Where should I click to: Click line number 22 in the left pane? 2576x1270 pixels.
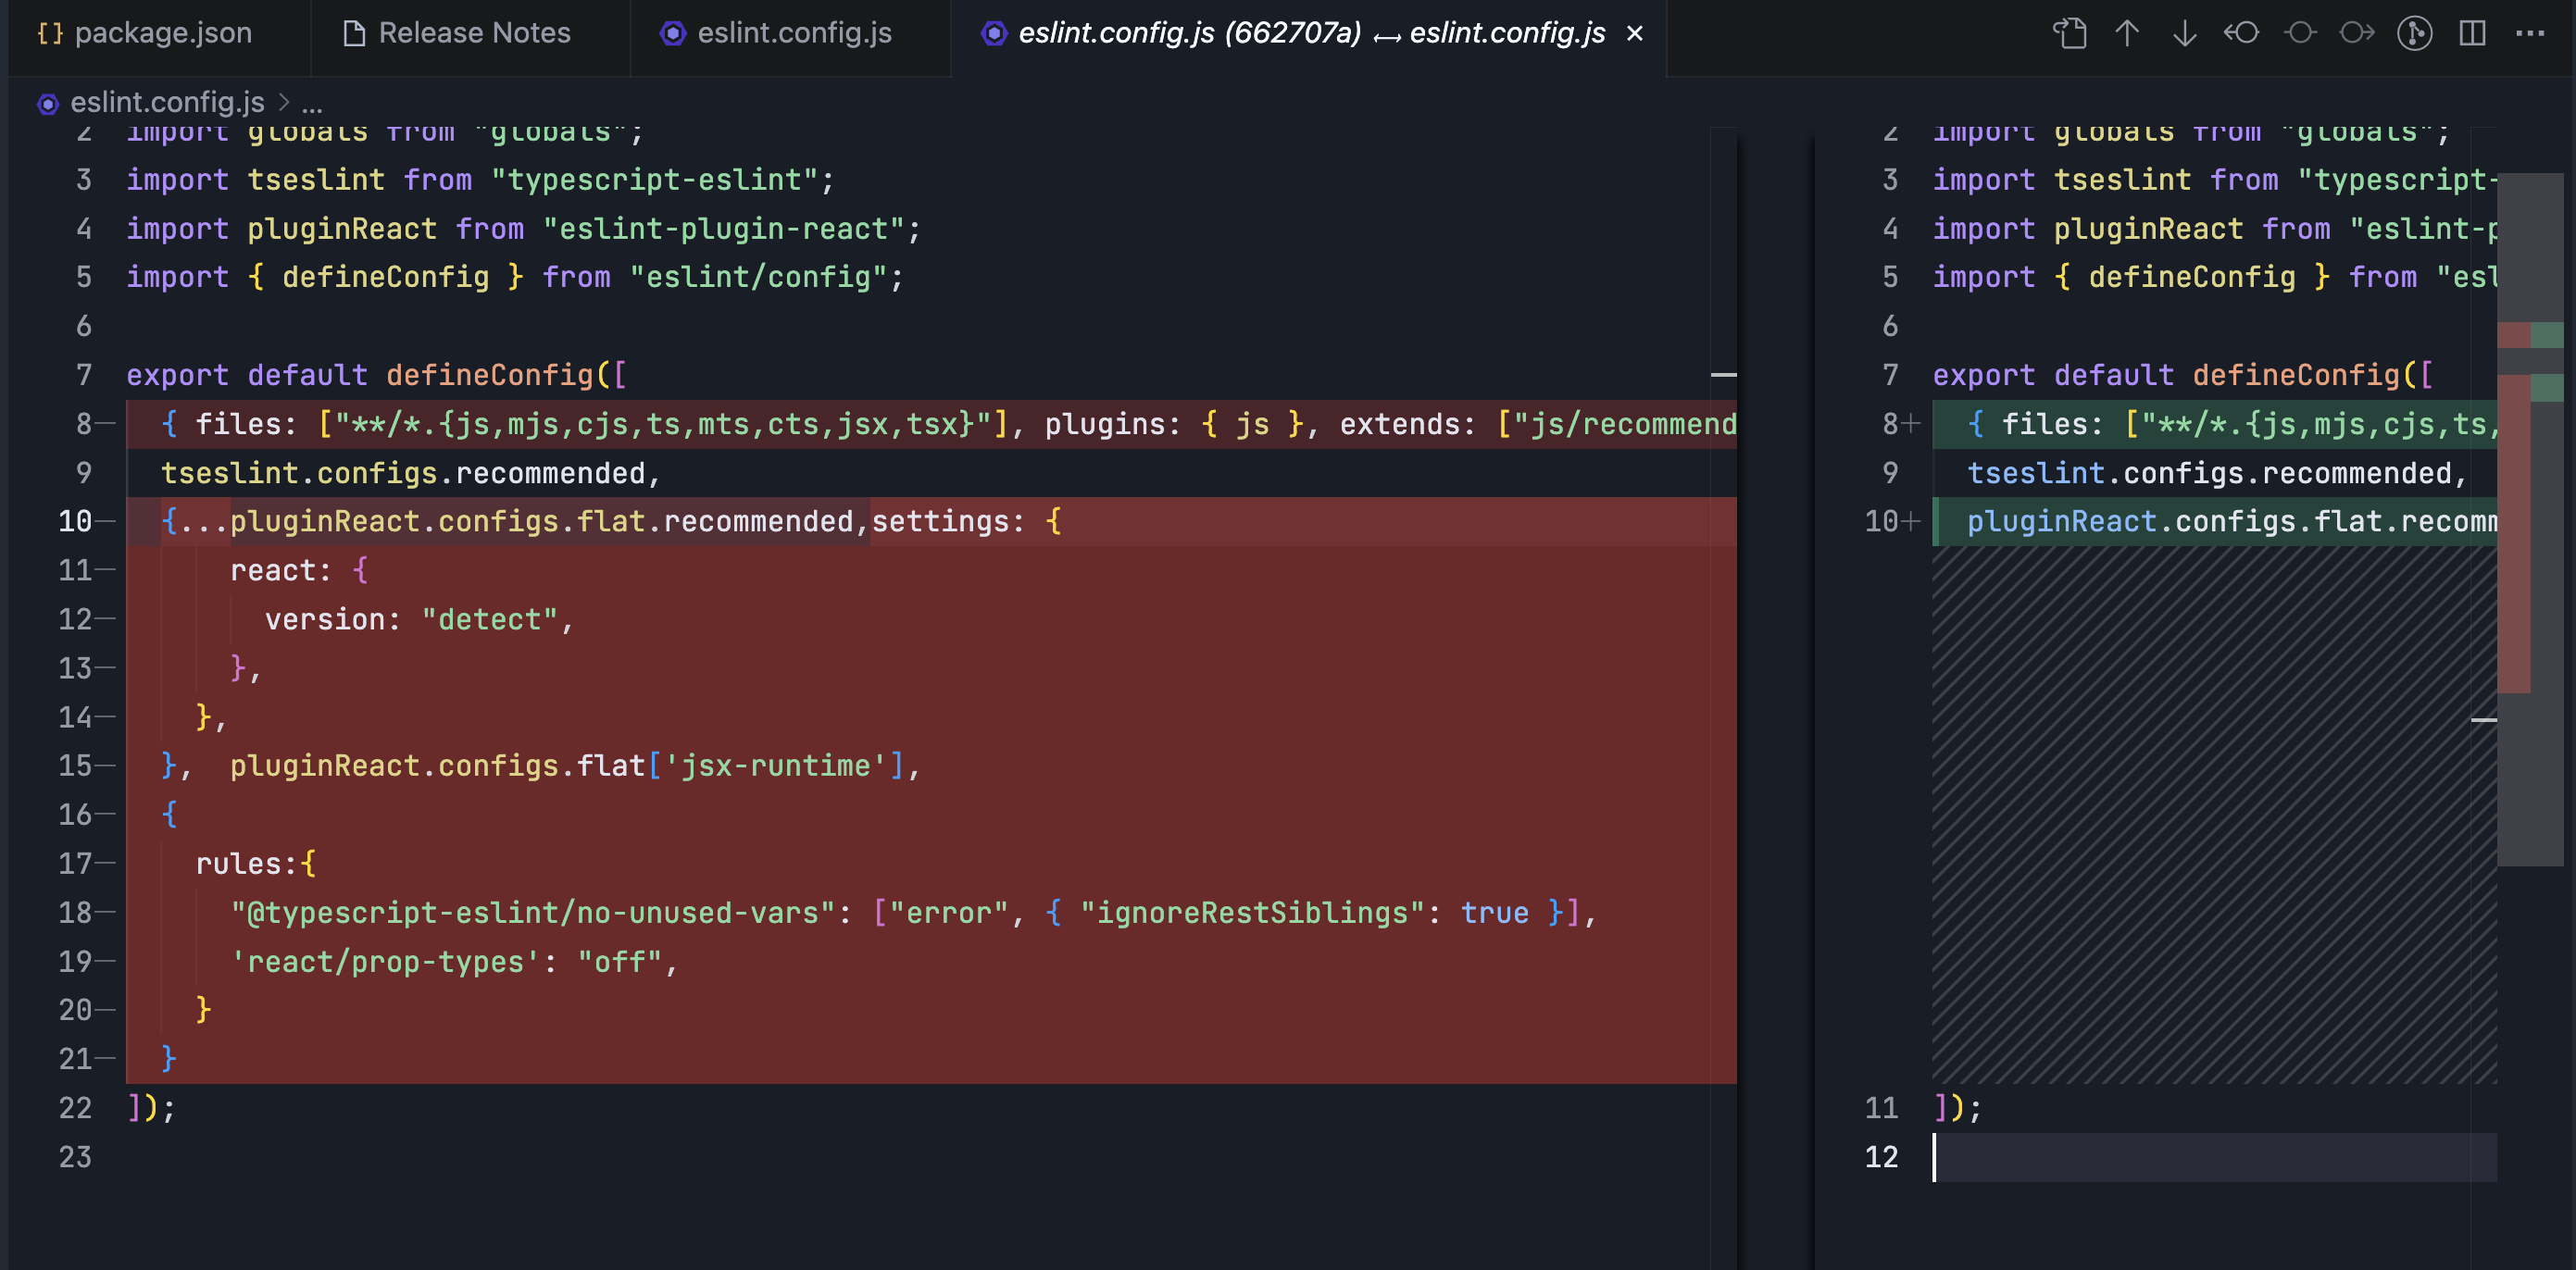pyautogui.click(x=75, y=1108)
